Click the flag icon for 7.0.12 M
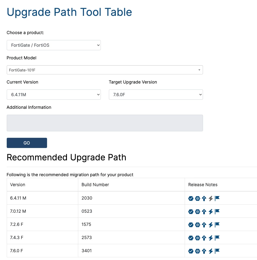 point(217,212)
